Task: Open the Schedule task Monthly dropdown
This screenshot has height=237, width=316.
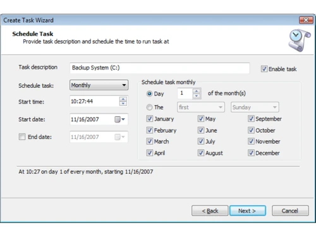Action: 99,85
